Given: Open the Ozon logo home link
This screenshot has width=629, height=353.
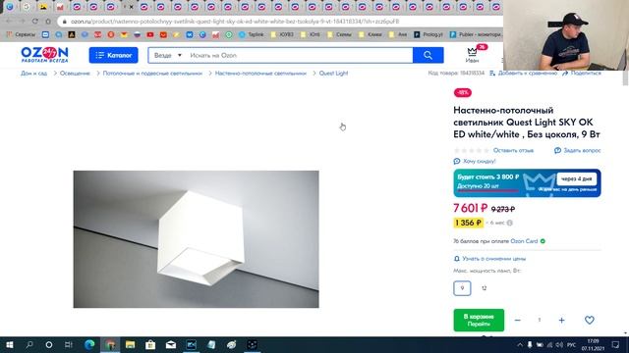Looking at the screenshot, I should pyautogui.click(x=44, y=55).
